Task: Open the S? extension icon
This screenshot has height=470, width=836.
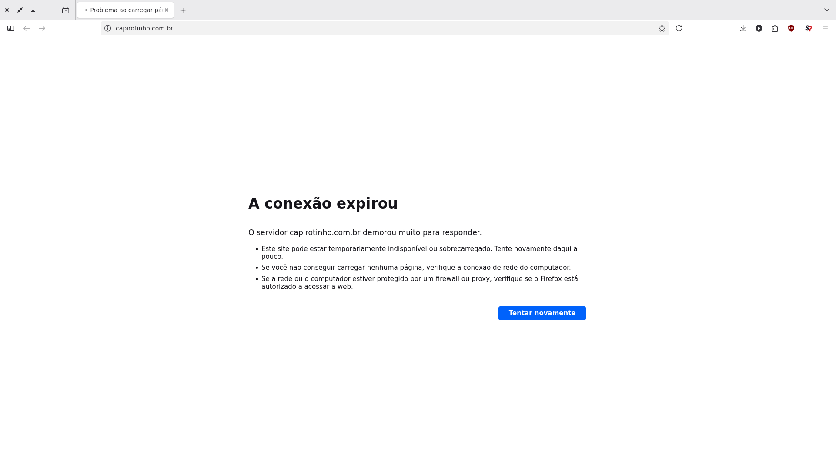Action: coord(808,28)
